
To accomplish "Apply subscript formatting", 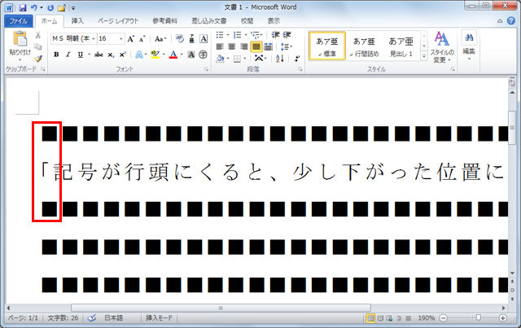I will [111, 55].
